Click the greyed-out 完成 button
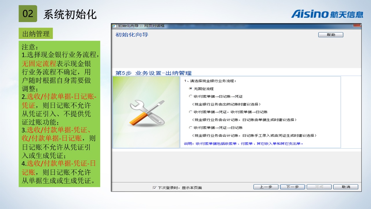Viewport: 371px width, 209px height. click(x=319, y=187)
